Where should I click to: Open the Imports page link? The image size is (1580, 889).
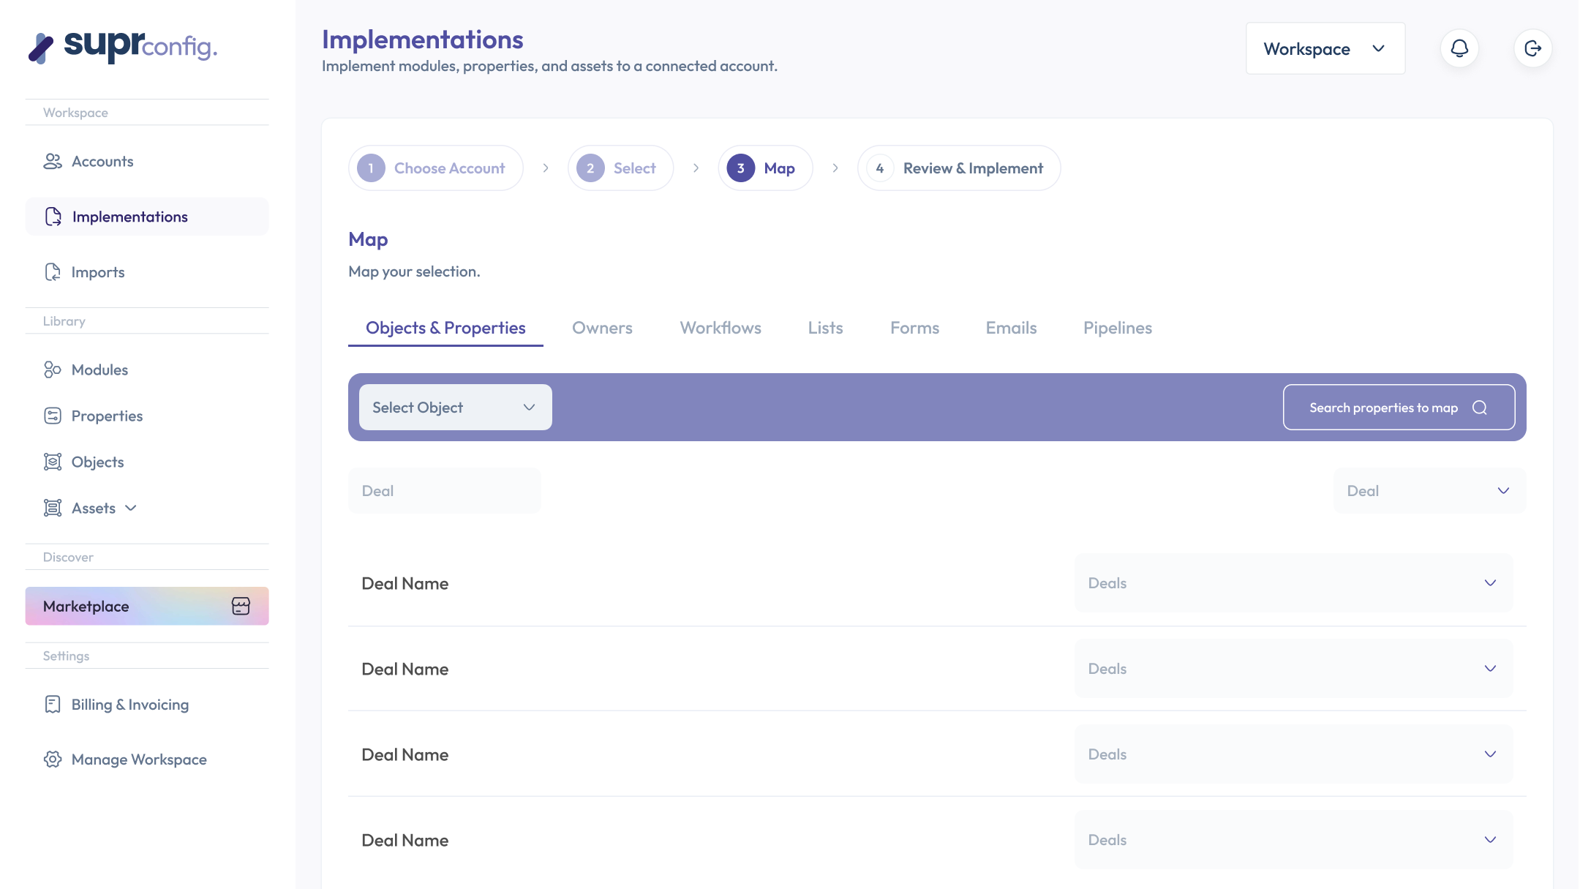click(98, 272)
